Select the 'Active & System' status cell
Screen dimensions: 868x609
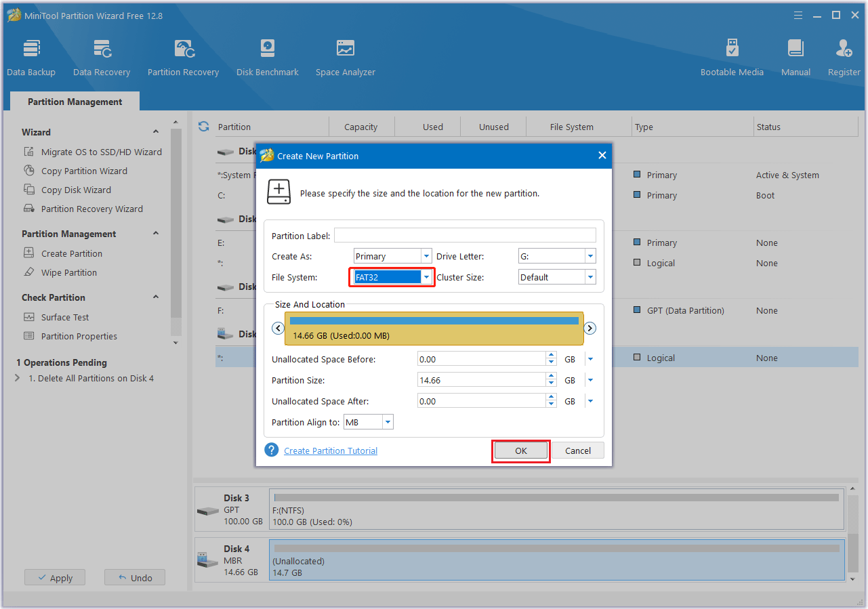tap(787, 175)
